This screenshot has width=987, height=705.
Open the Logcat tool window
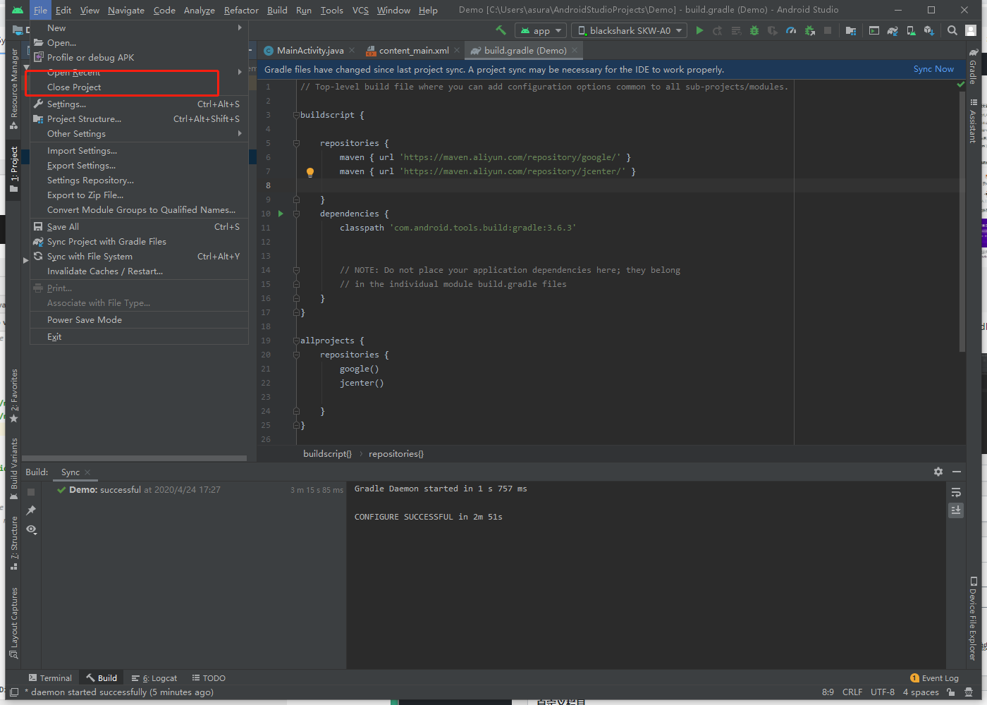155,678
